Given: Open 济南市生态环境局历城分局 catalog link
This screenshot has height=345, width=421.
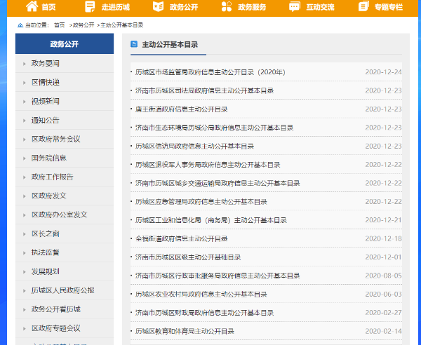Looking at the screenshot, I should (x=214, y=128).
